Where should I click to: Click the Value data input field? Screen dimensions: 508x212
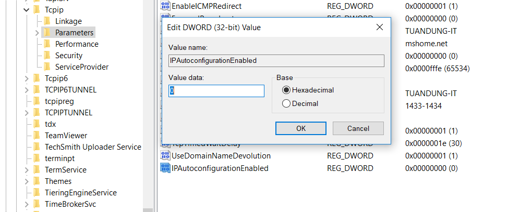click(x=216, y=91)
